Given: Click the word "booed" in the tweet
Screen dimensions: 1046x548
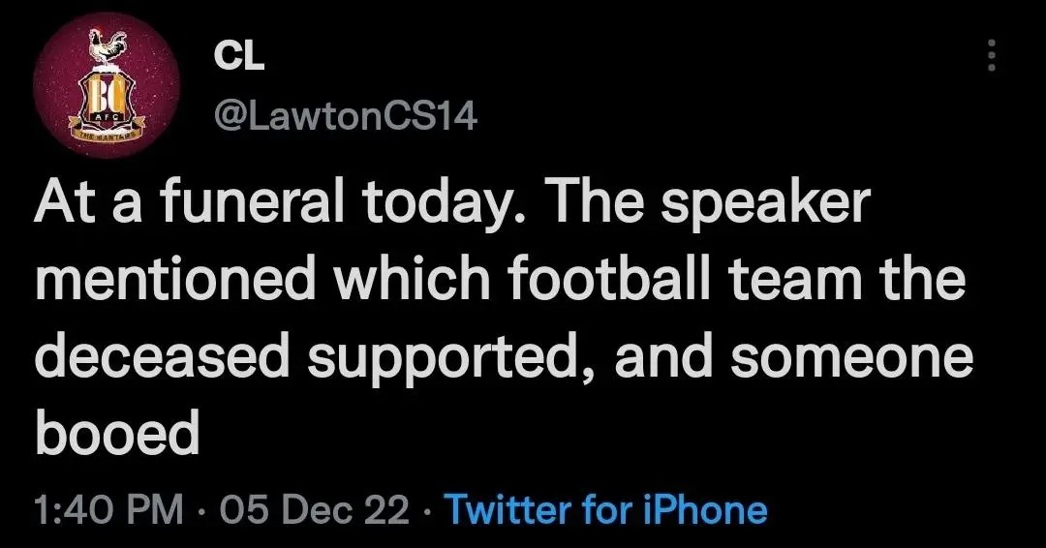Looking at the screenshot, I should coord(117,434).
